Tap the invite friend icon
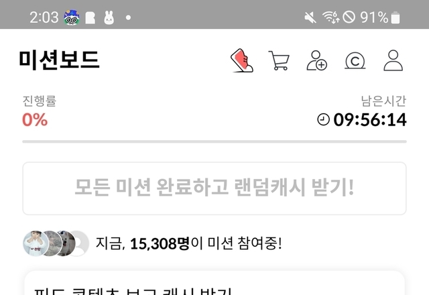 [317, 60]
